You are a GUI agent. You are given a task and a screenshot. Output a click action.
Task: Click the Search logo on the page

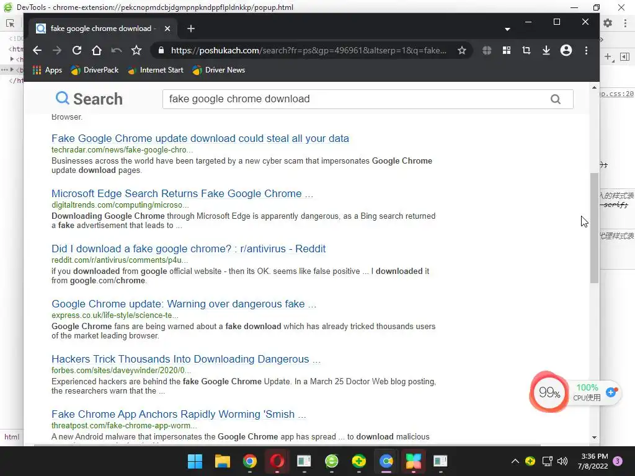tap(89, 99)
